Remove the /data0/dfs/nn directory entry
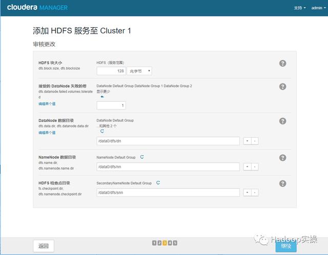 pyautogui.click(x=255, y=166)
